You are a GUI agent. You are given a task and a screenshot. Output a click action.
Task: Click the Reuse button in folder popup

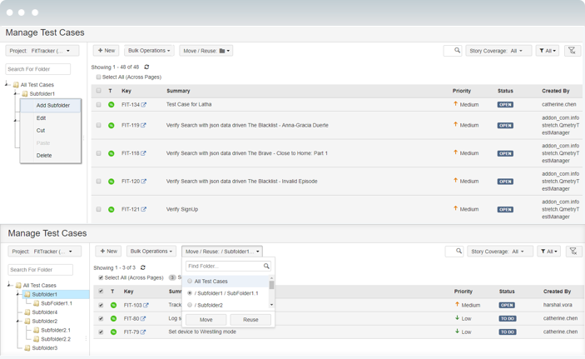250,319
